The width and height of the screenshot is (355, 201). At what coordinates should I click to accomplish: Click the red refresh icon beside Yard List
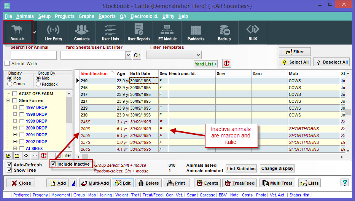227,64
